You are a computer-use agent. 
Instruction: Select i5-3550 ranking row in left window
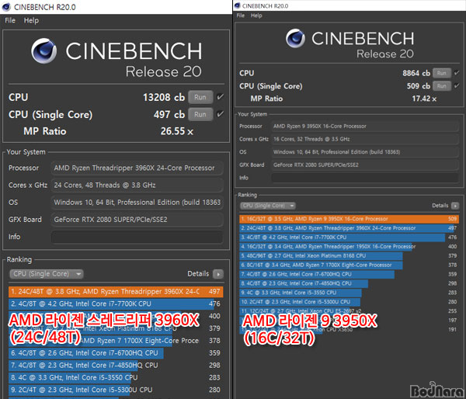[x=116, y=377]
